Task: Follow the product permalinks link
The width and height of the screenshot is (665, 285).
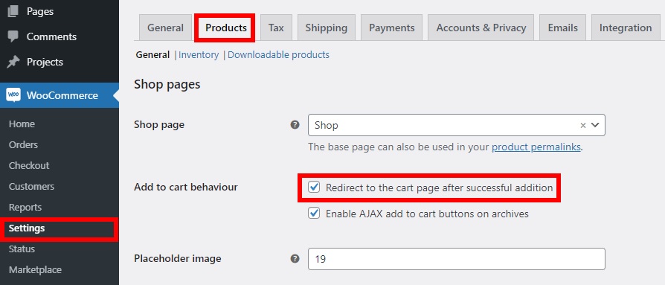Action: [x=536, y=147]
